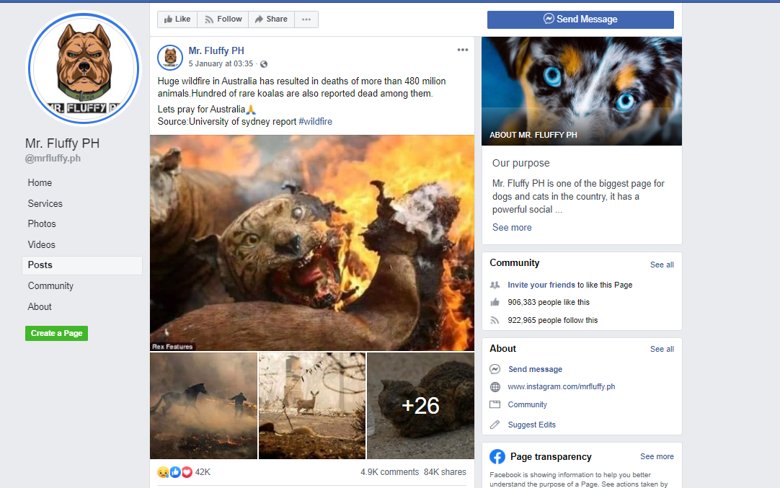Follow the Mr. Fluffy PH page

[x=223, y=19]
